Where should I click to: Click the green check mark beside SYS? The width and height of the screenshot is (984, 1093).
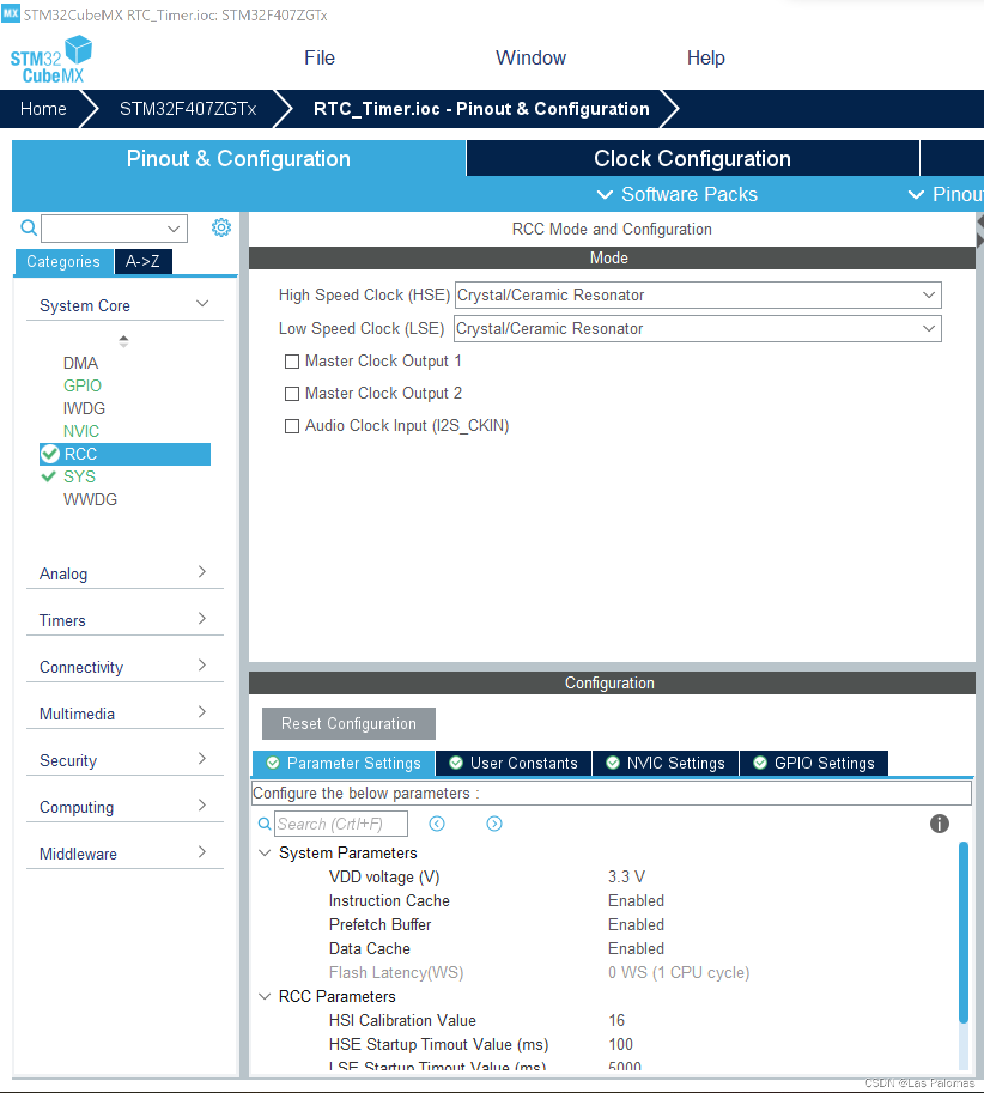(48, 477)
